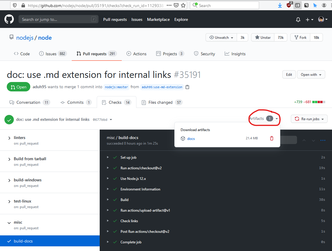Open the 'Open with' dropdown
332x251 pixels.
(x=311, y=74)
